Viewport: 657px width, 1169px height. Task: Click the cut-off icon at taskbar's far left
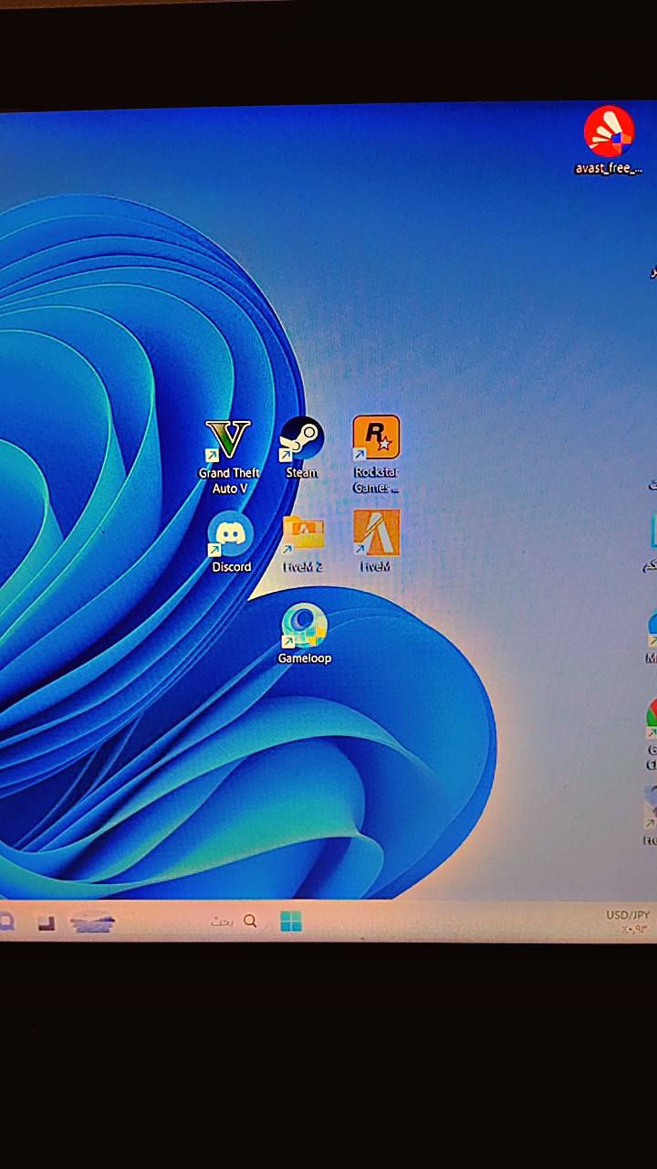pos(5,922)
